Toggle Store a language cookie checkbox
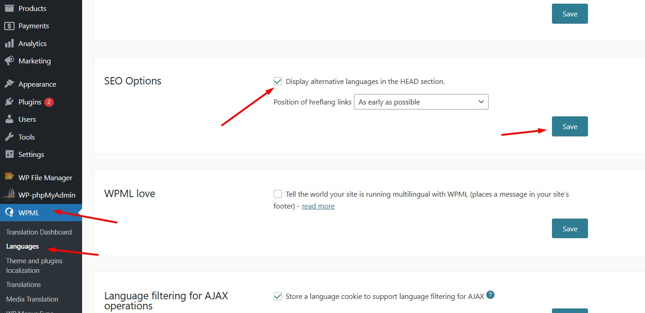 pyautogui.click(x=278, y=296)
